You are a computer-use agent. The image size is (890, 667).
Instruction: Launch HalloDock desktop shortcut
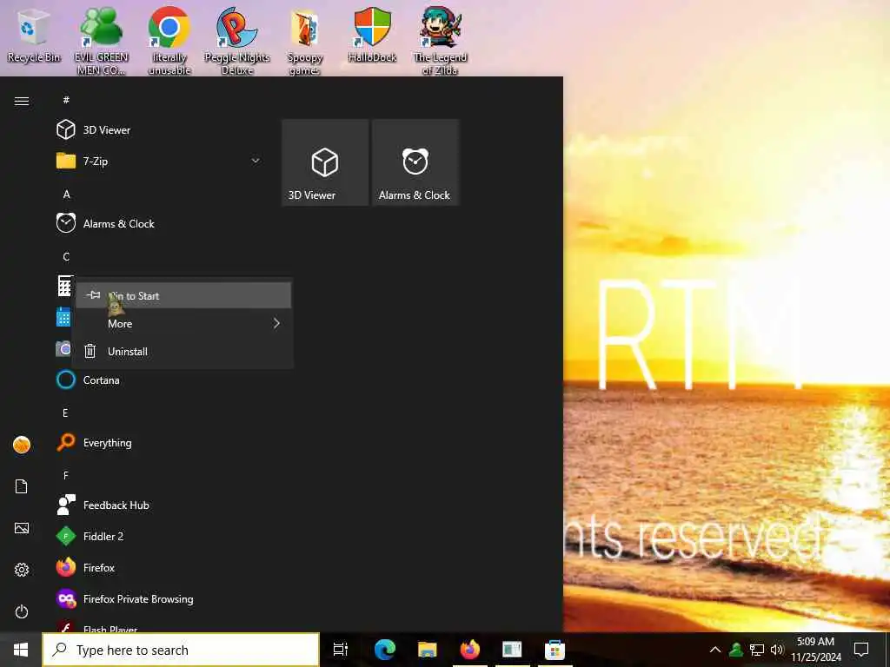372,36
